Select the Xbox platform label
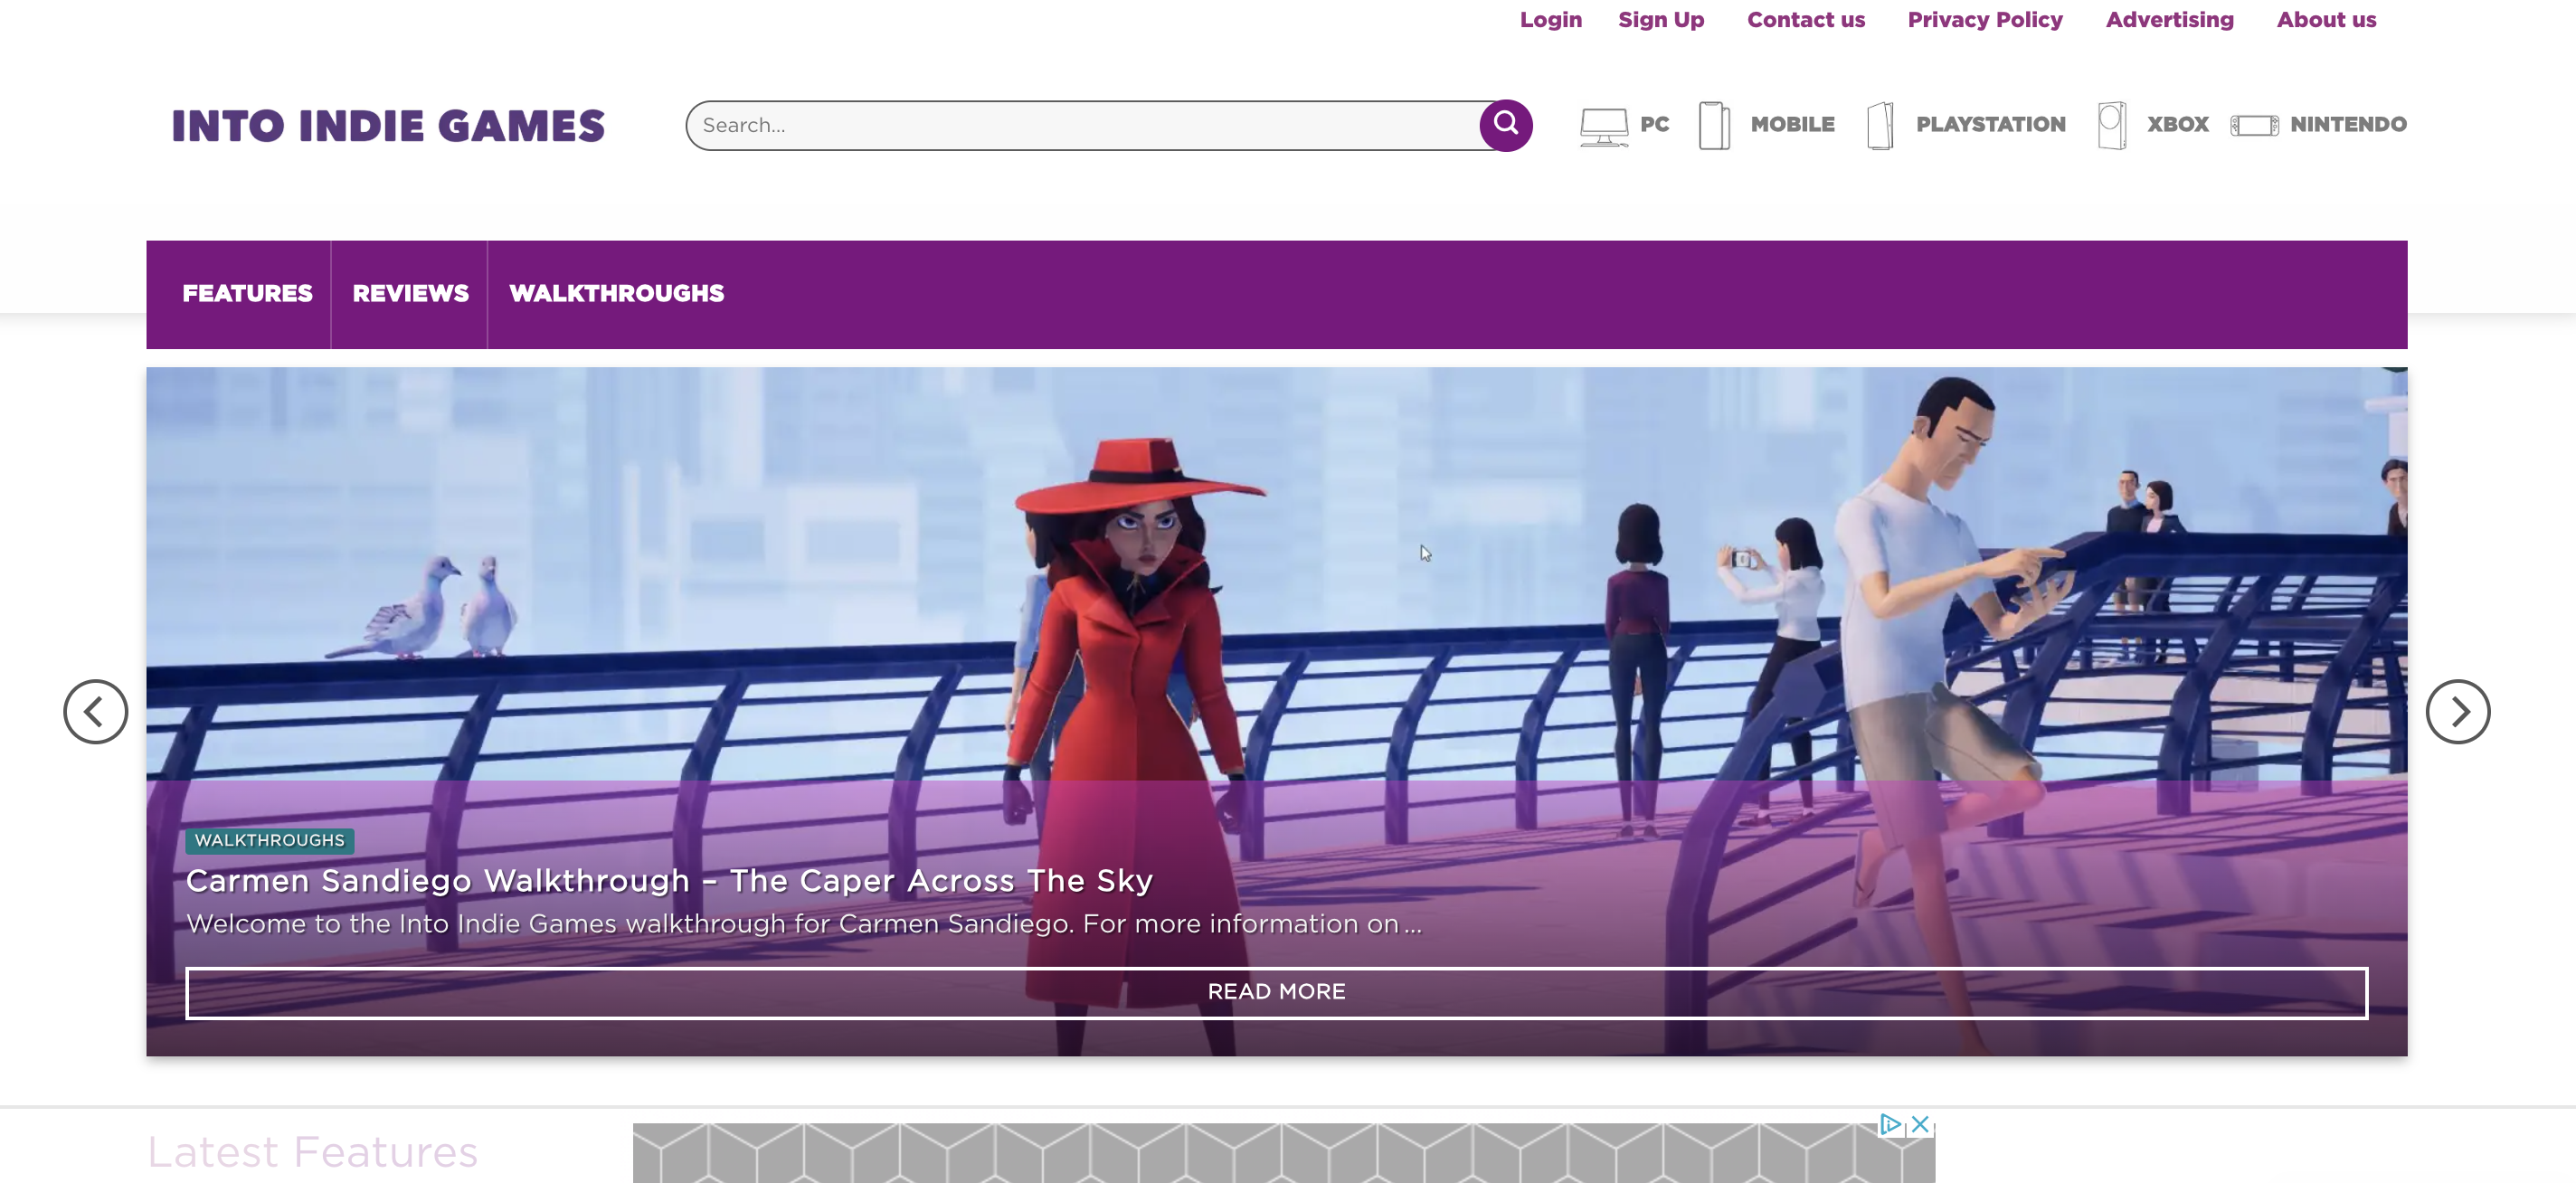The height and width of the screenshot is (1183, 2576). point(2177,125)
